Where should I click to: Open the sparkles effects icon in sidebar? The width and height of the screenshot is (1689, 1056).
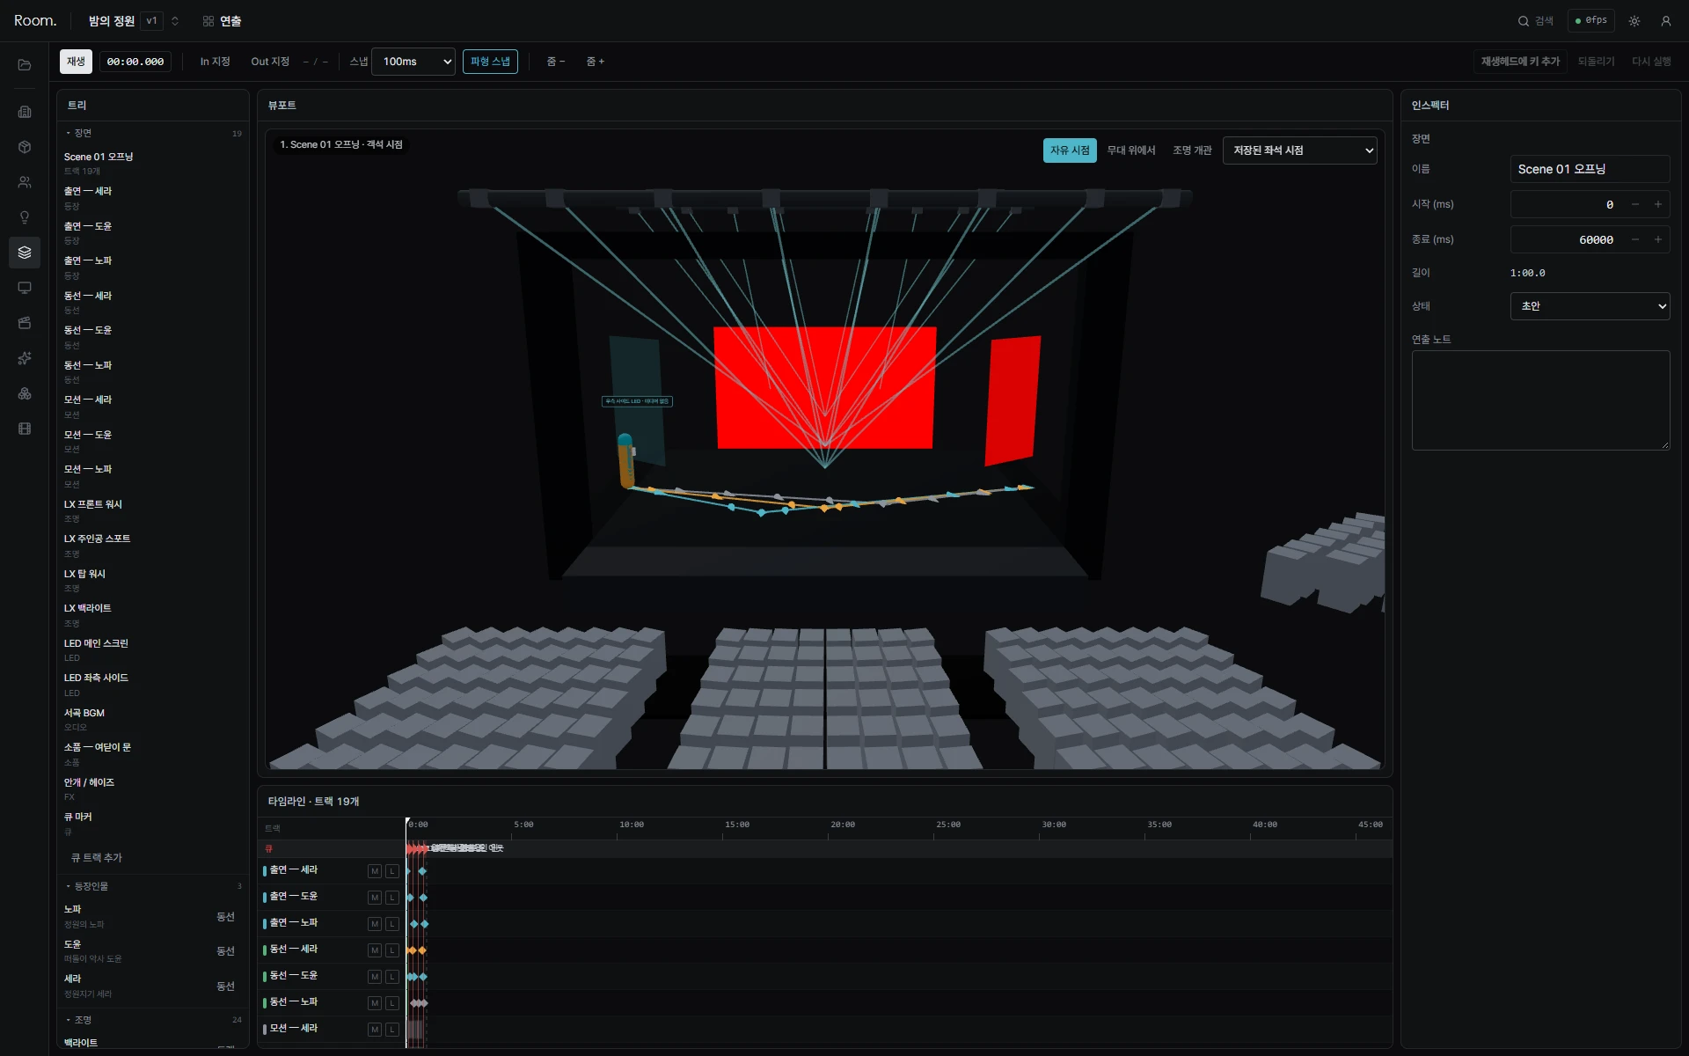pyautogui.click(x=25, y=358)
